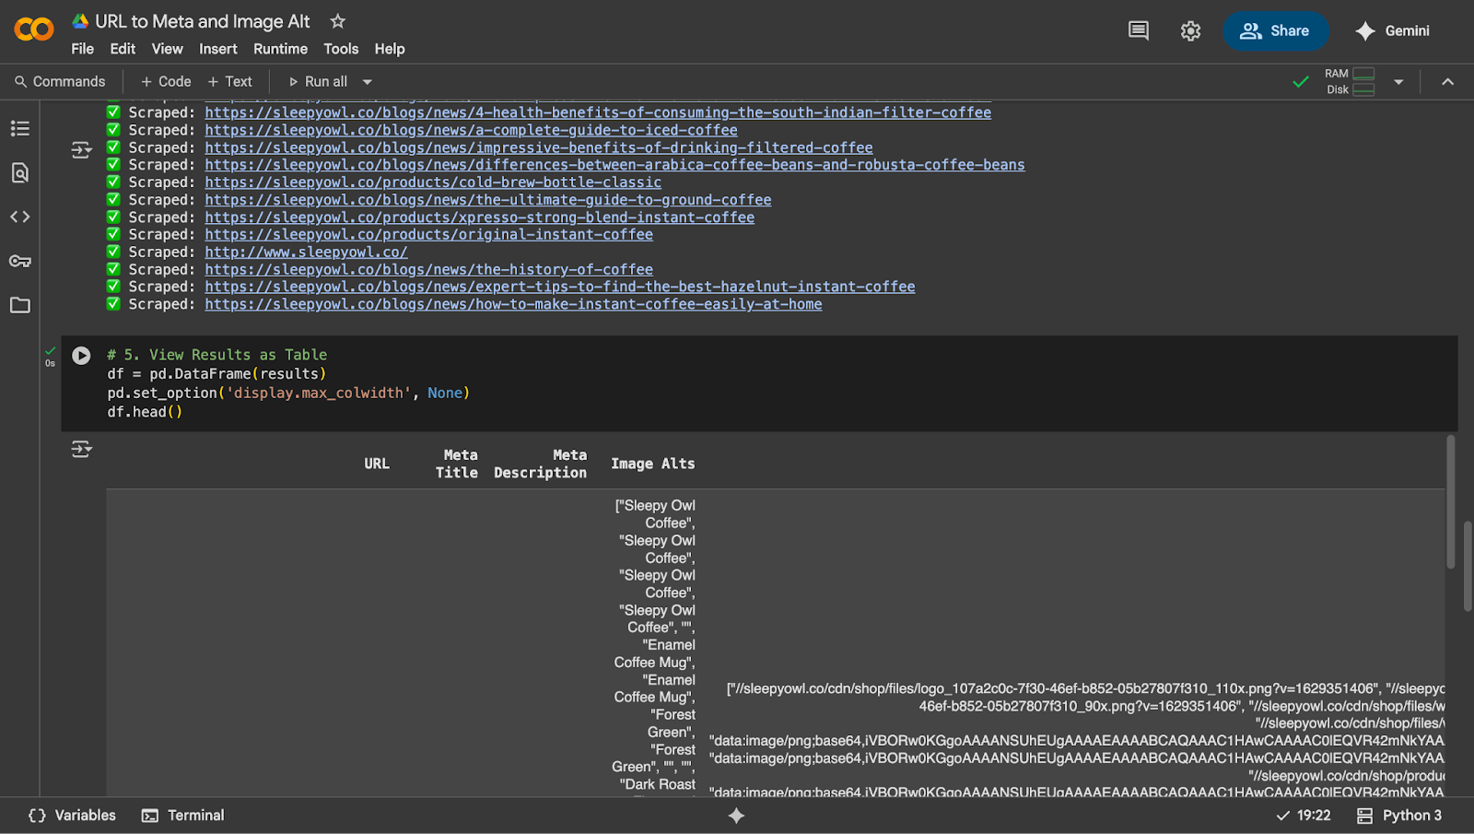Screen dimensions: 1474x834
Task: Open how-to-make-instant-coffee-easily-at-home link
Action: [513, 304]
